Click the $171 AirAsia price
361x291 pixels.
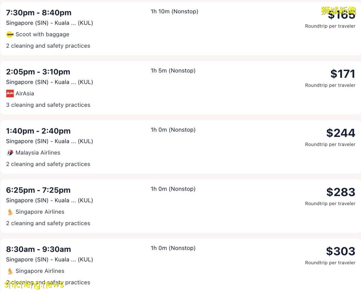tap(343, 74)
